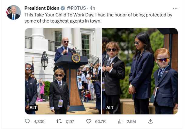
Task: Click the retweet arrows icon
Action: [59, 121]
